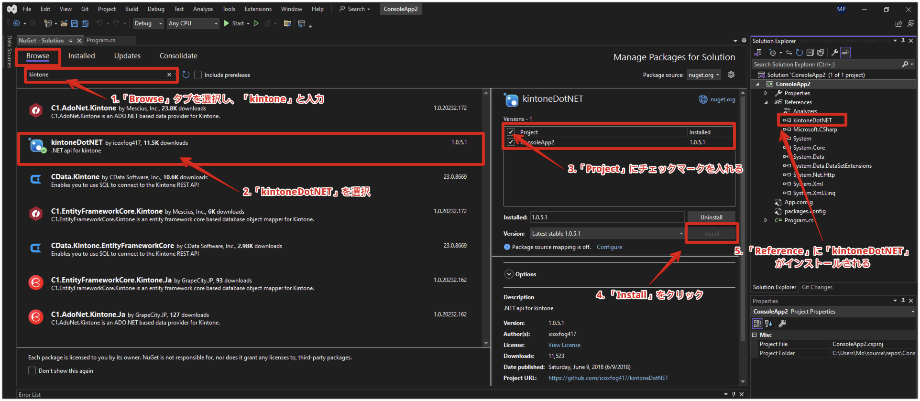
Task: Click the package list vertical scrollbar
Action: (486, 217)
